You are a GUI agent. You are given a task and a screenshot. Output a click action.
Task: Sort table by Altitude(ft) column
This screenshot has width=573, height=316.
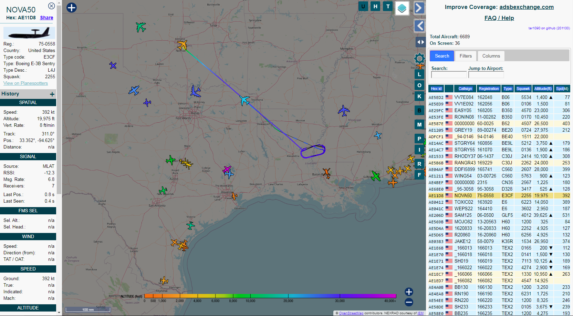[x=543, y=89]
